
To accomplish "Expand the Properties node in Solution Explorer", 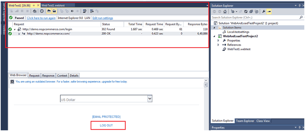I will tap(218, 41).
